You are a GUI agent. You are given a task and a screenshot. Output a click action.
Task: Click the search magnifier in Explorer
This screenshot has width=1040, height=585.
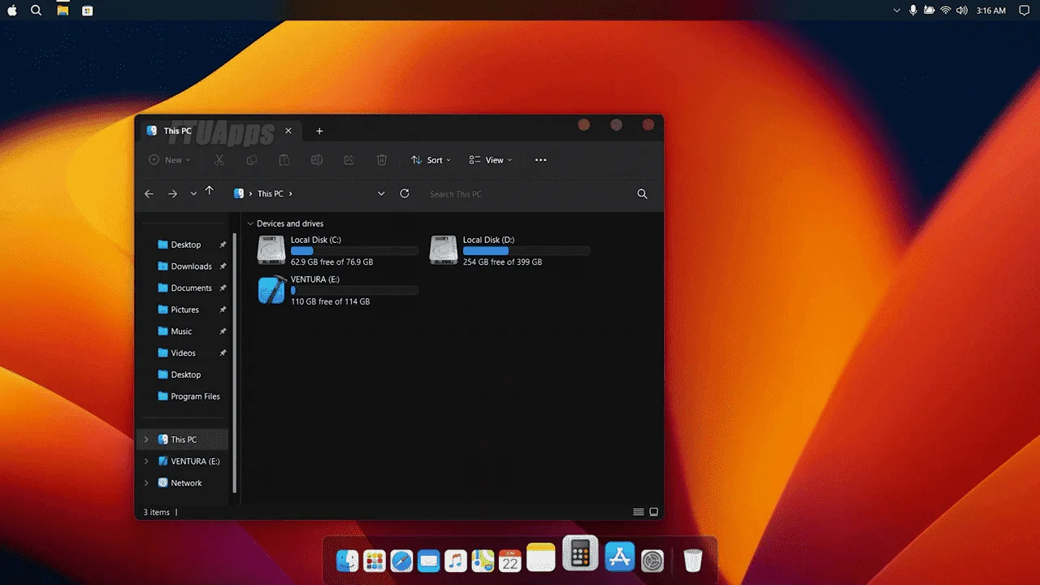[x=642, y=194]
